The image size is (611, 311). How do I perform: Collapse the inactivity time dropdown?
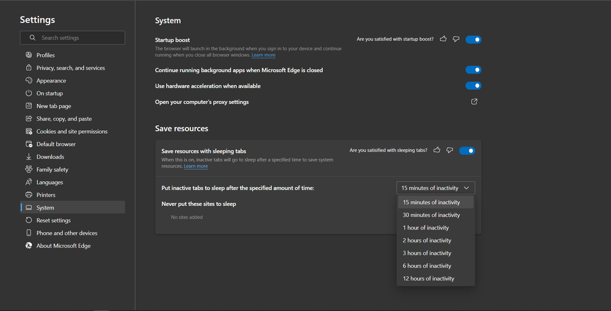(435, 188)
